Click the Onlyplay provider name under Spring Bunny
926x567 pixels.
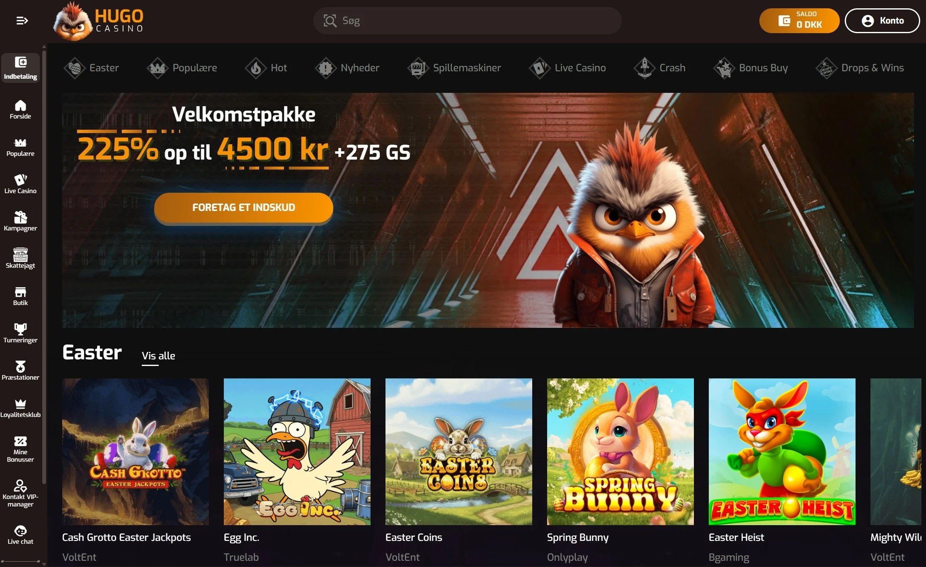click(567, 557)
